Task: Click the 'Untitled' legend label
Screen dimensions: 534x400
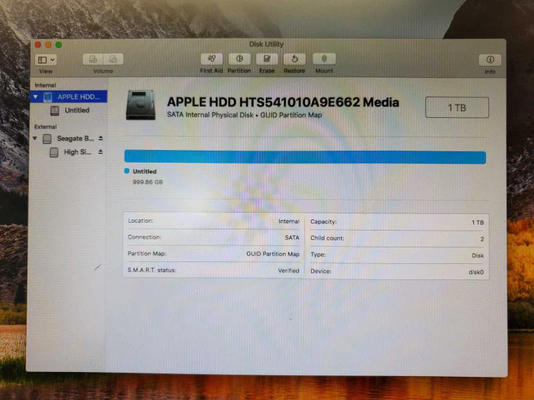Action: click(x=144, y=171)
